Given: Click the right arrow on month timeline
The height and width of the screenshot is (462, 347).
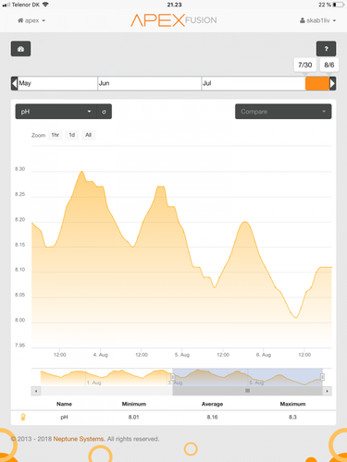Looking at the screenshot, I should pos(332,83).
